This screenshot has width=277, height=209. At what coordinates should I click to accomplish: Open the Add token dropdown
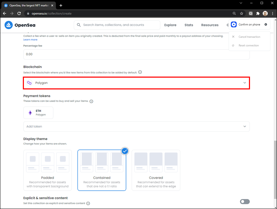[136, 127]
